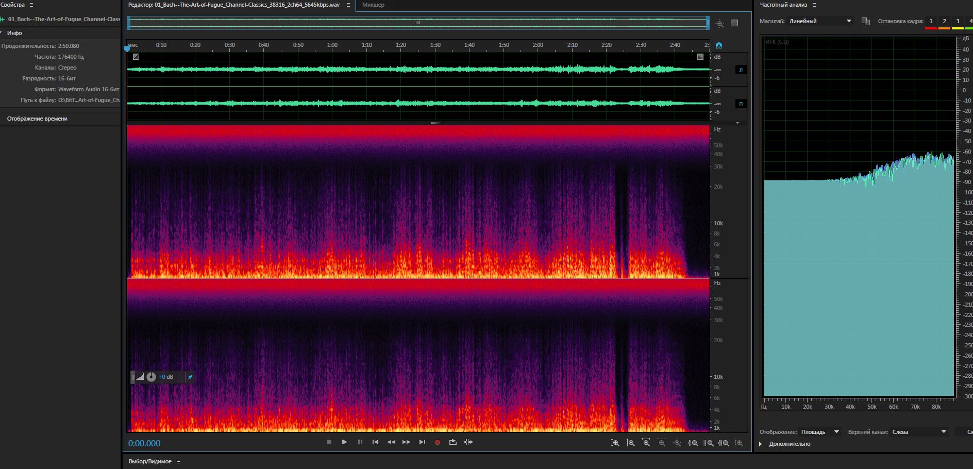The height and width of the screenshot is (469, 973).
Task: Click the Skip Selection icon
Action: (468, 442)
